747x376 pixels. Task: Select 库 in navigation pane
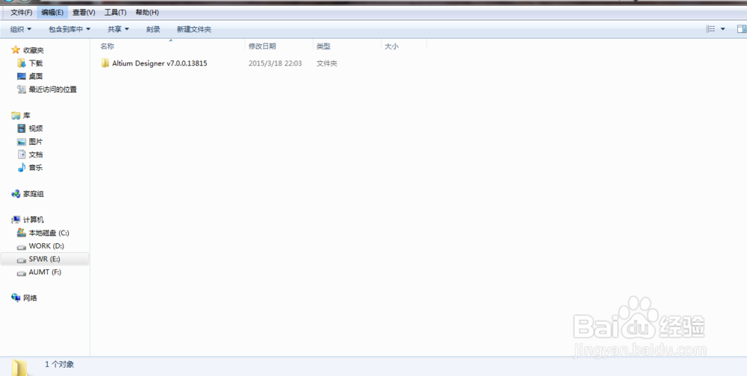pos(27,115)
